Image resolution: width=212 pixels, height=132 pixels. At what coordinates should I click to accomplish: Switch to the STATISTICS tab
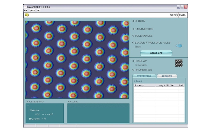click(x=144, y=76)
